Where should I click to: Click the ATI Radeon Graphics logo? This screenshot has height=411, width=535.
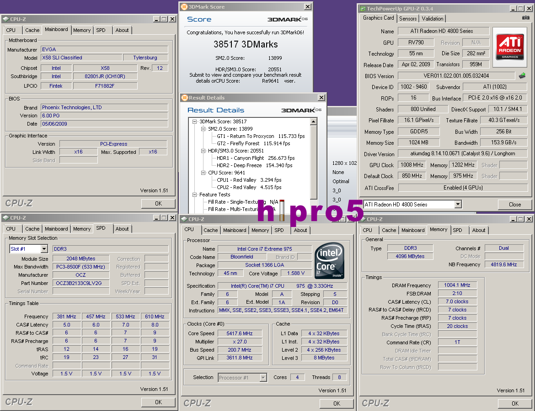[x=510, y=47]
